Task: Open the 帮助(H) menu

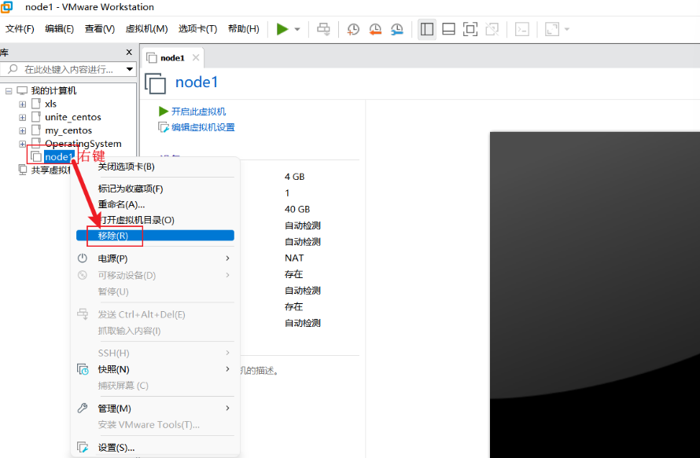Action: 243,29
